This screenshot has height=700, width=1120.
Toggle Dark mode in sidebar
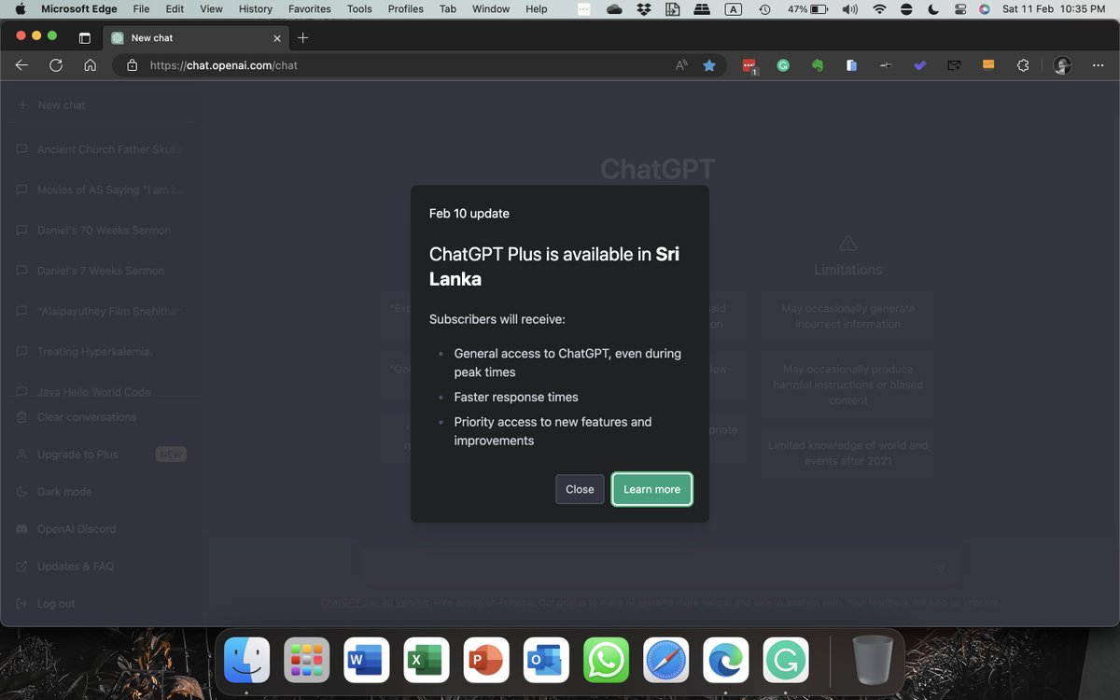point(101,492)
